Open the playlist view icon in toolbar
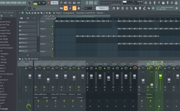Image resolution: width=180 pixels, height=111 pixels. pyautogui.click(x=114, y=8)
